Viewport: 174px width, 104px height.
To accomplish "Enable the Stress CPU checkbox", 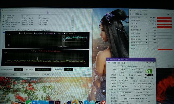I will click(x=6, y=15).
